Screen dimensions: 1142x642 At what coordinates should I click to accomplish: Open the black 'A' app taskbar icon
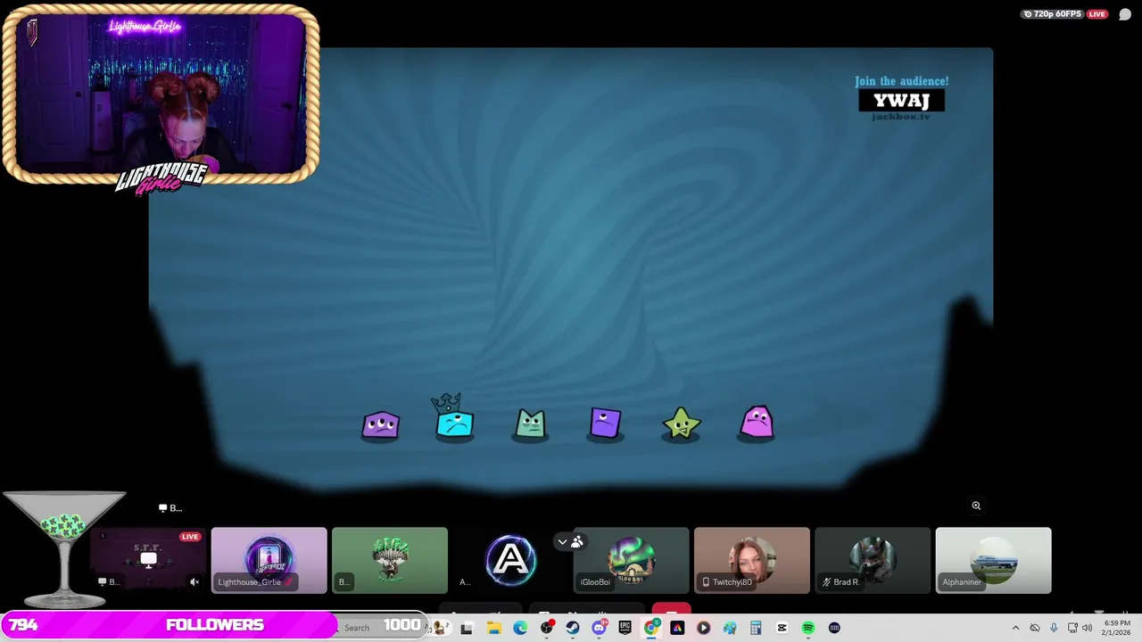(x=677, y=628)
